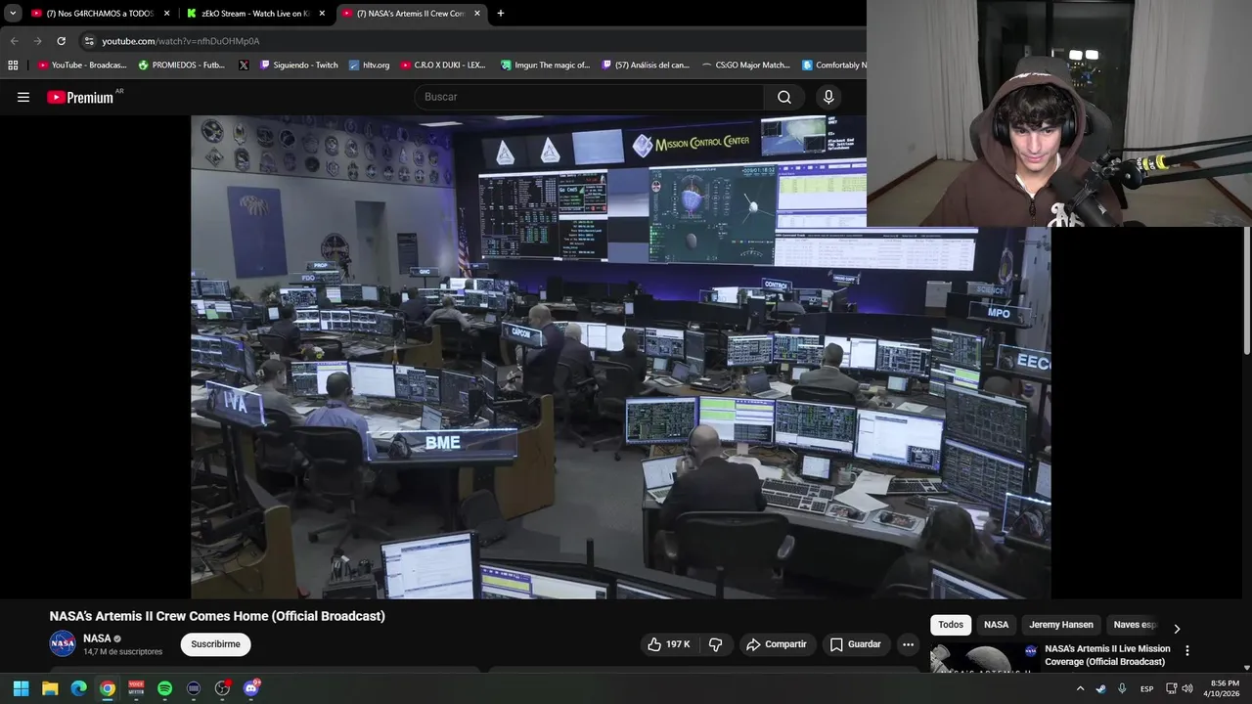Open a new browser tab
Image resolution: width=1252 pixels, height=704 pixels.
(x=501, y=14)
